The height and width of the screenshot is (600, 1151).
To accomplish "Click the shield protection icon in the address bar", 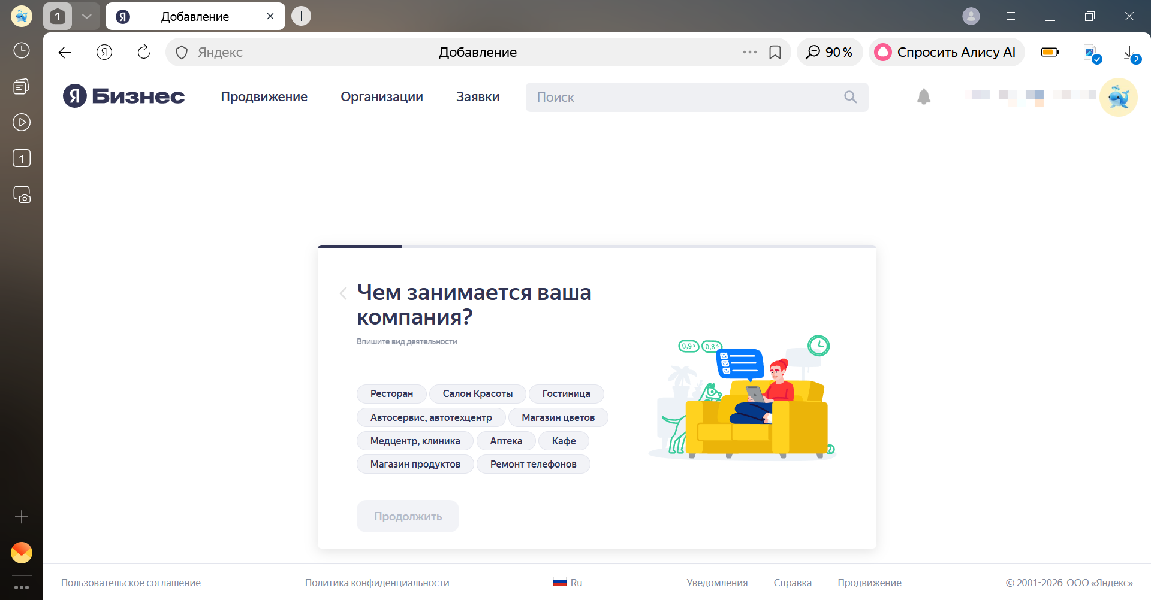I will tap(181, 52).
